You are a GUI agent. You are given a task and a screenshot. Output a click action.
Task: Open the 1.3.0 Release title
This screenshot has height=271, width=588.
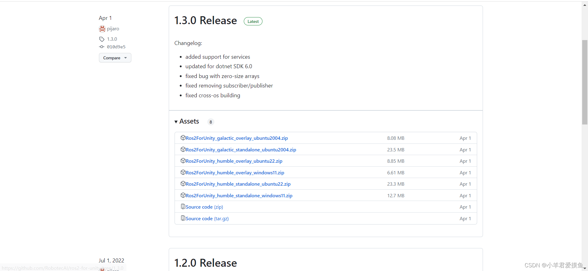tap(205, 20)
